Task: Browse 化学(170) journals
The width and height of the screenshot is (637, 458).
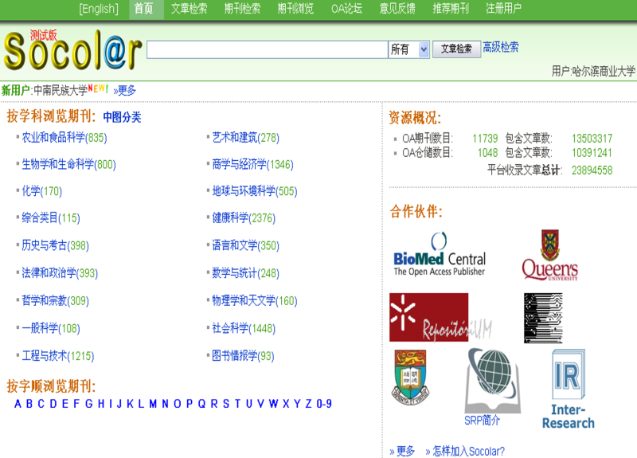Action: pos(42,191)
